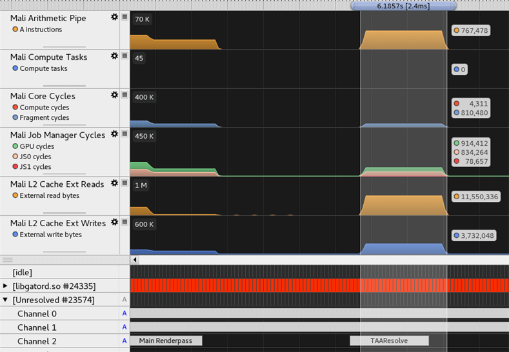Collapse the [Unresolved #23574] process row
The height and width of the screenshot is (352, 509).
6,300
